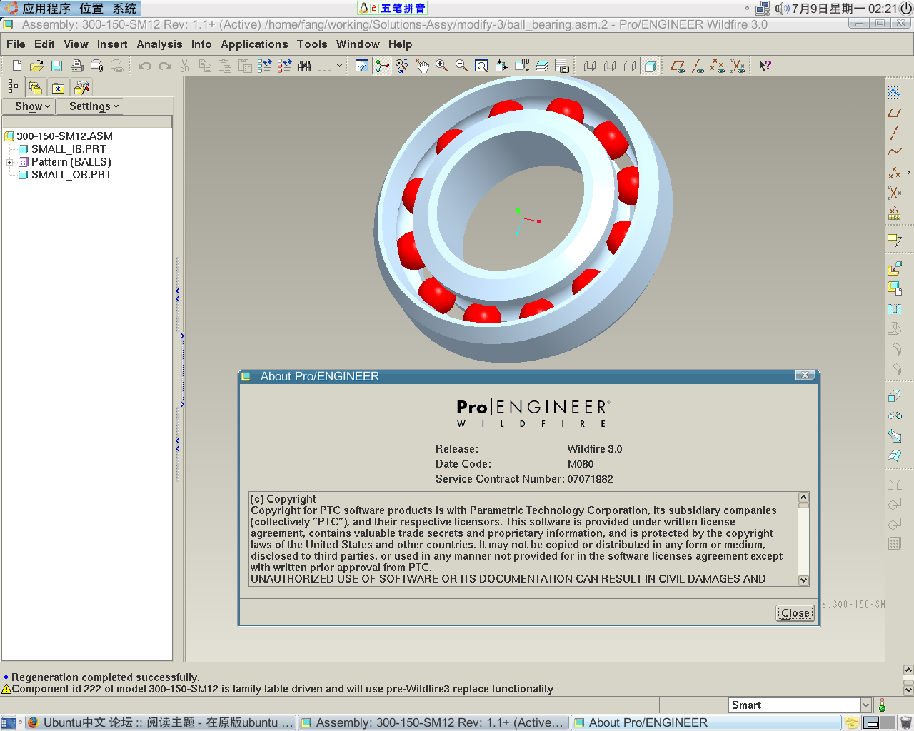Print the model using the printer icon
The width and height of the screenshot is (914, 731).
[76, 66]
